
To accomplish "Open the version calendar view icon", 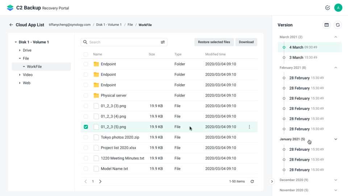I will pos(327,25).
